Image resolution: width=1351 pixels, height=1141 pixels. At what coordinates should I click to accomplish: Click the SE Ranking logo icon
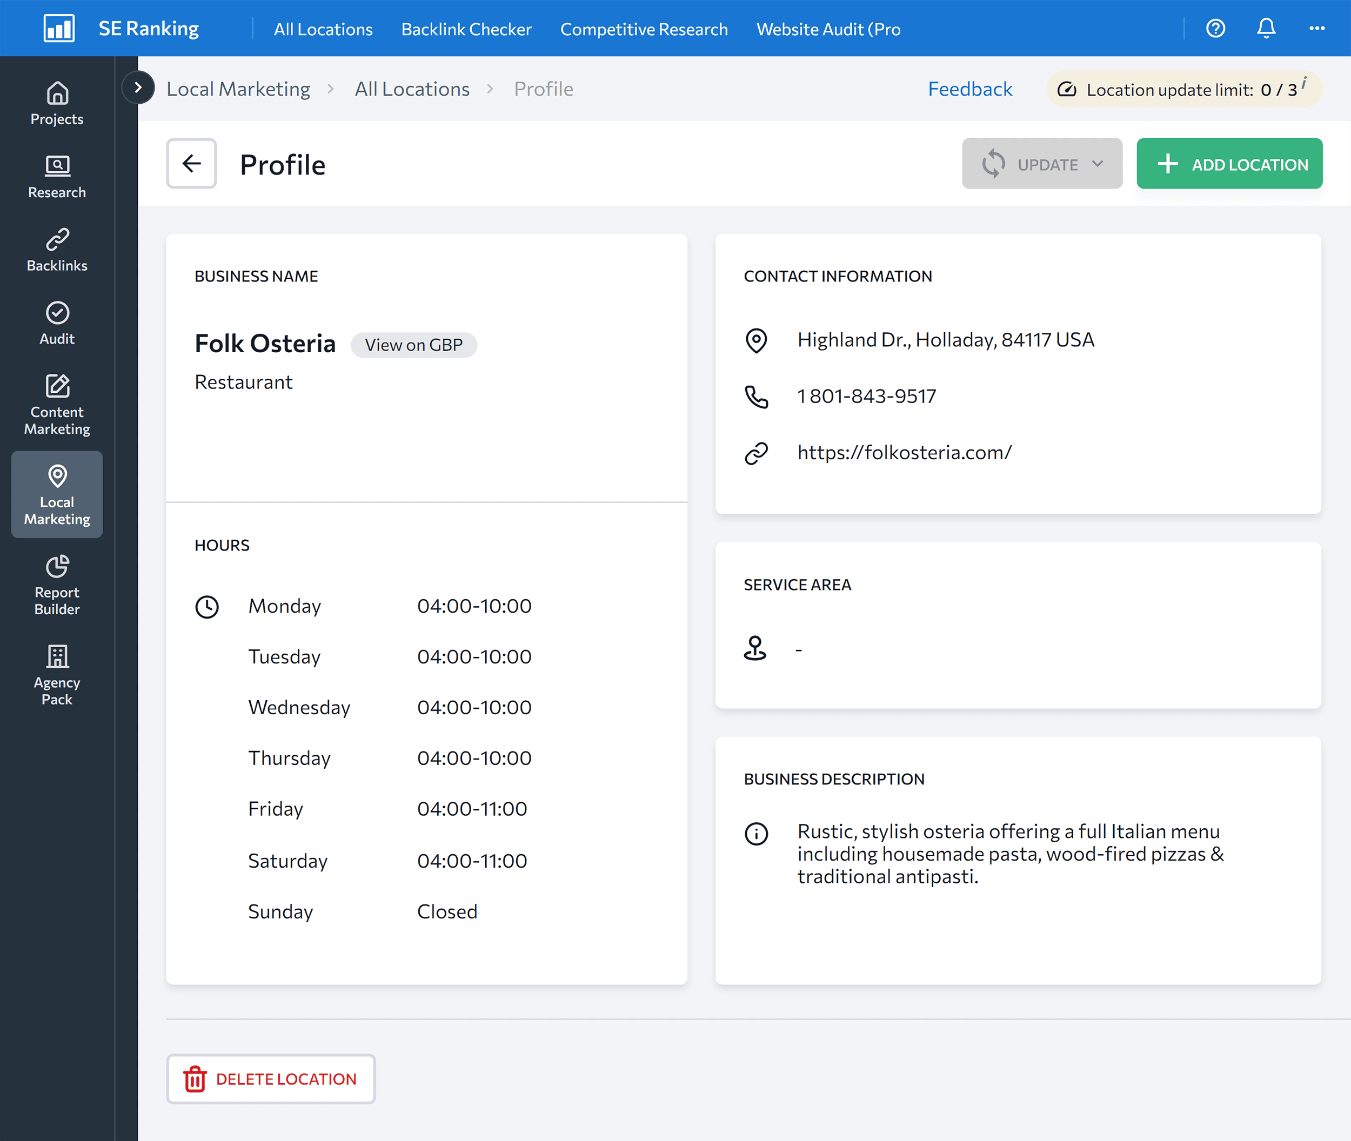pos(59,29)
